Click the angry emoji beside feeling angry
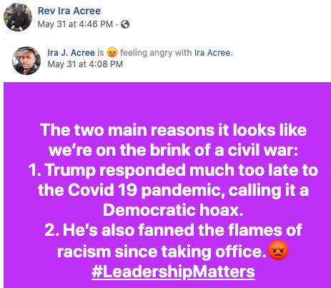 pyautogui.click(x=112, y=52)
